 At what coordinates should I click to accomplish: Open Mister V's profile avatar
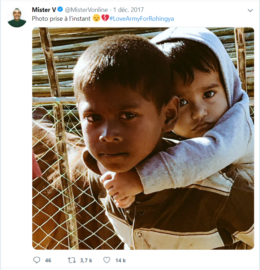(x=17, y=17)
